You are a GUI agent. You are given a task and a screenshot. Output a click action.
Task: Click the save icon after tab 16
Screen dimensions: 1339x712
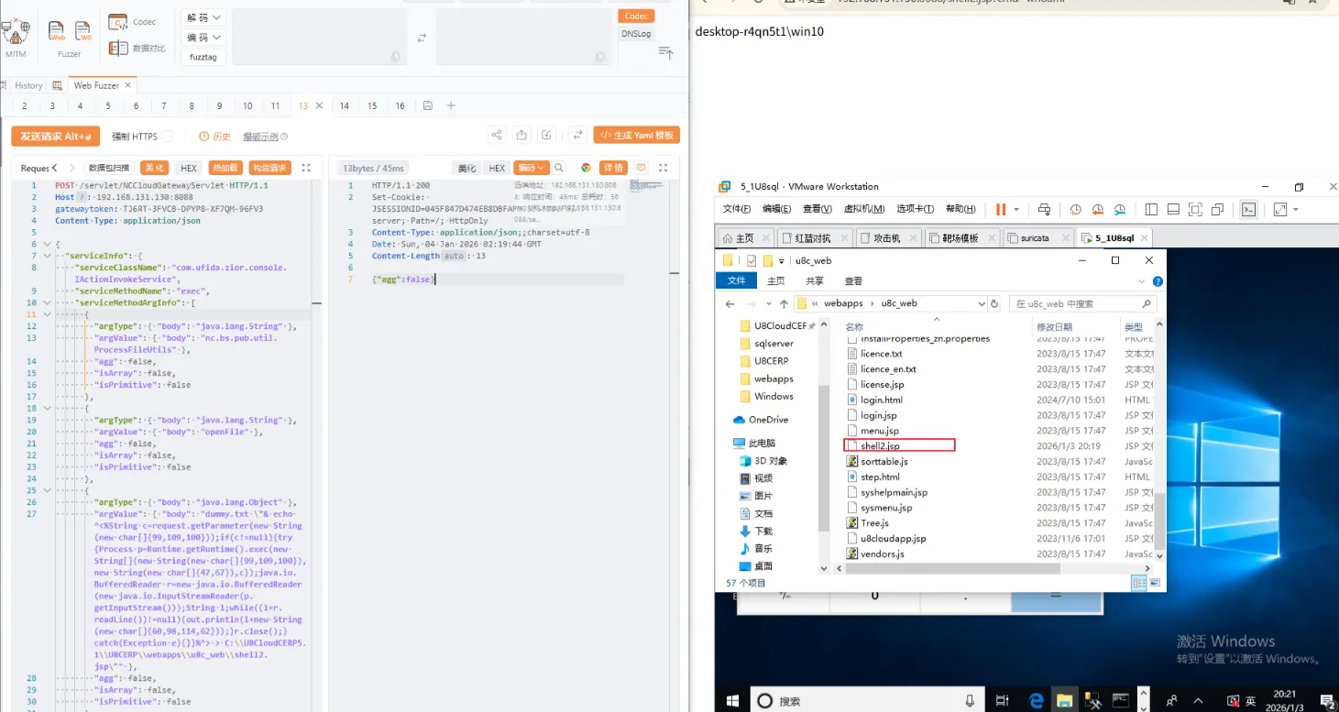[428, 106]
